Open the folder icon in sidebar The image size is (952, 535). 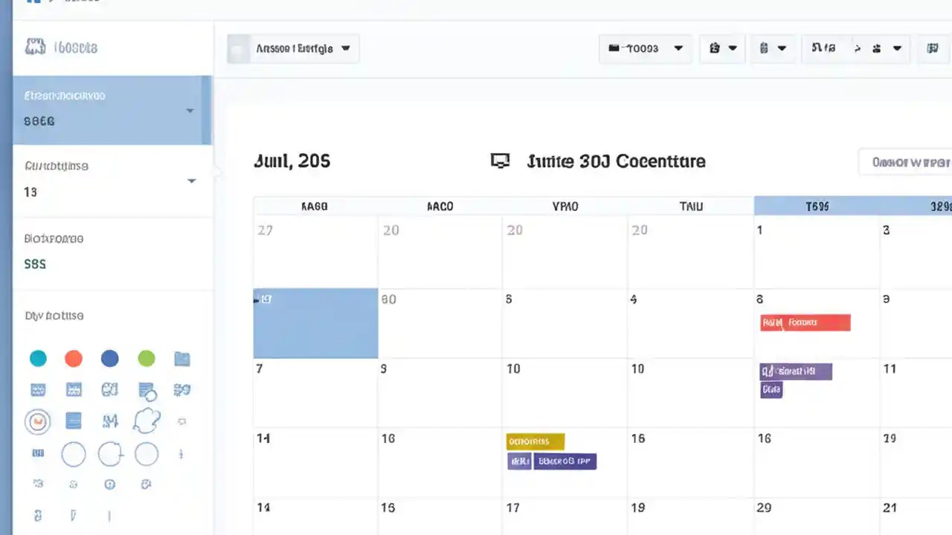click(x=182, y=359)
